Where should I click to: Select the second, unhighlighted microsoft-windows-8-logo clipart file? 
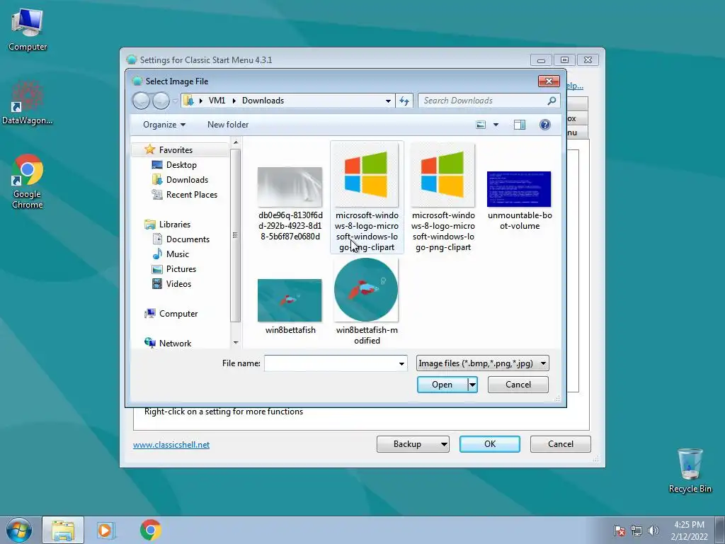(x=443, y=198)
